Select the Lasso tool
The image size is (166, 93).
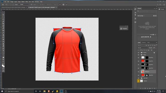click(x=3, y=19)
